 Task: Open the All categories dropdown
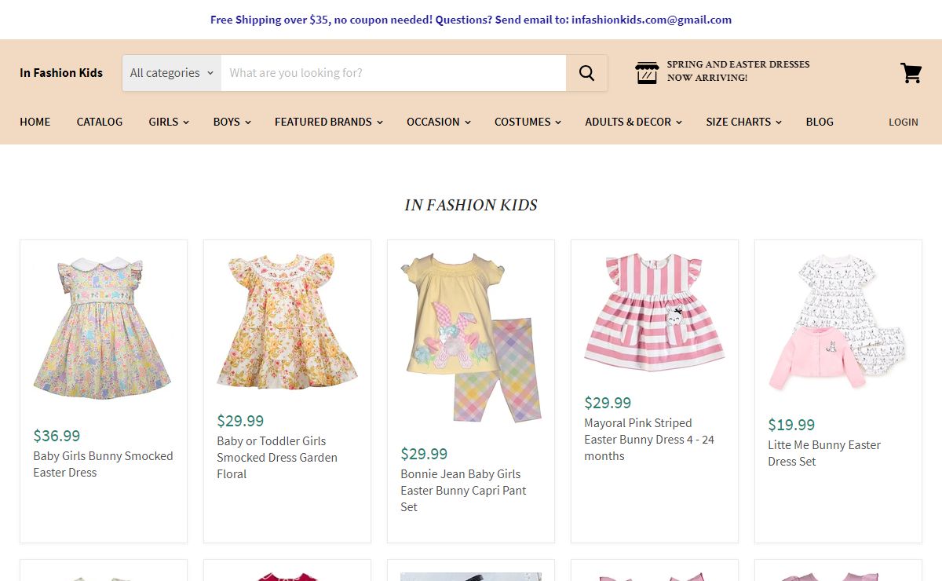(x=171, y=73)
